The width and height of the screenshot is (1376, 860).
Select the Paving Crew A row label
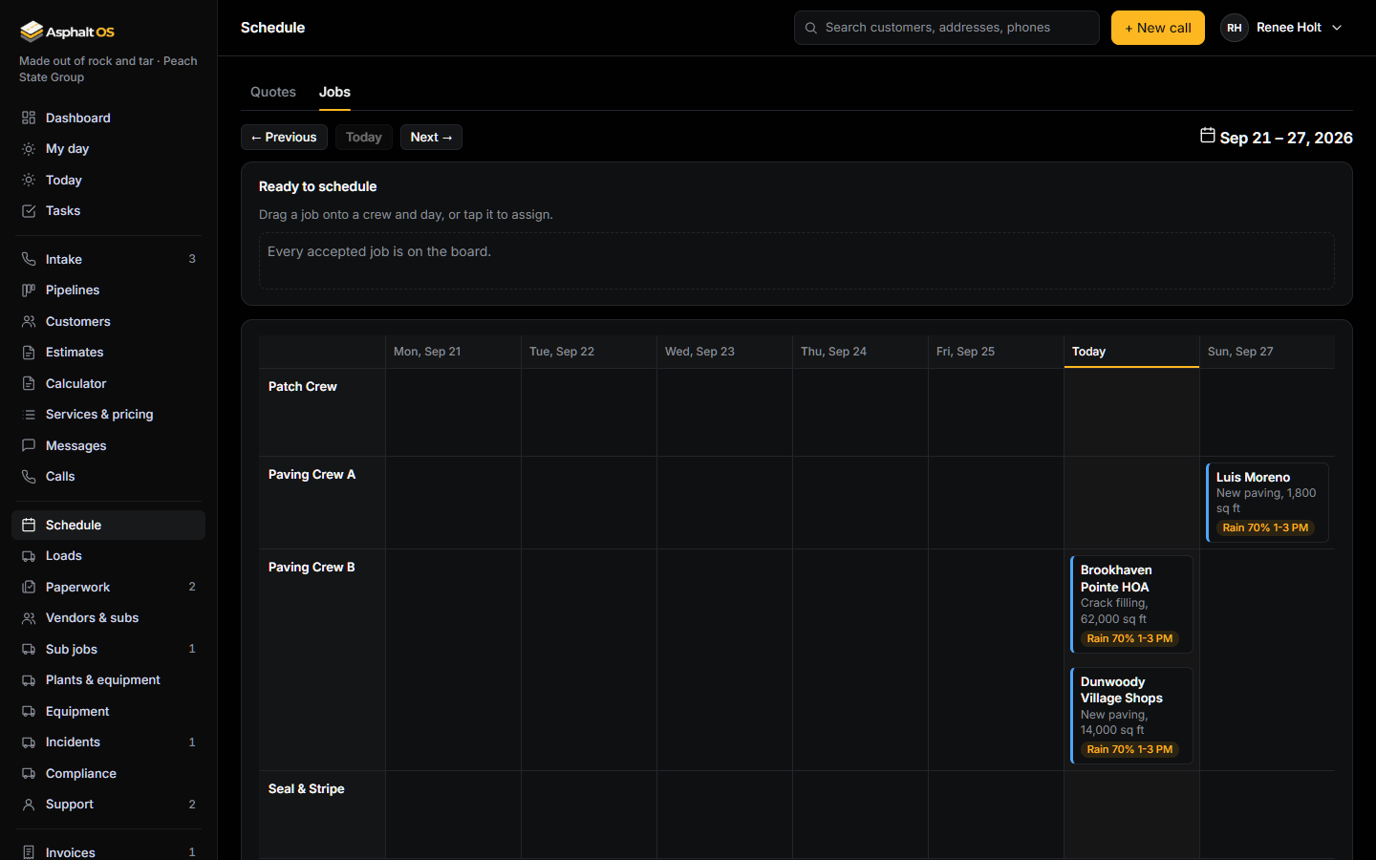coord(312,475)
